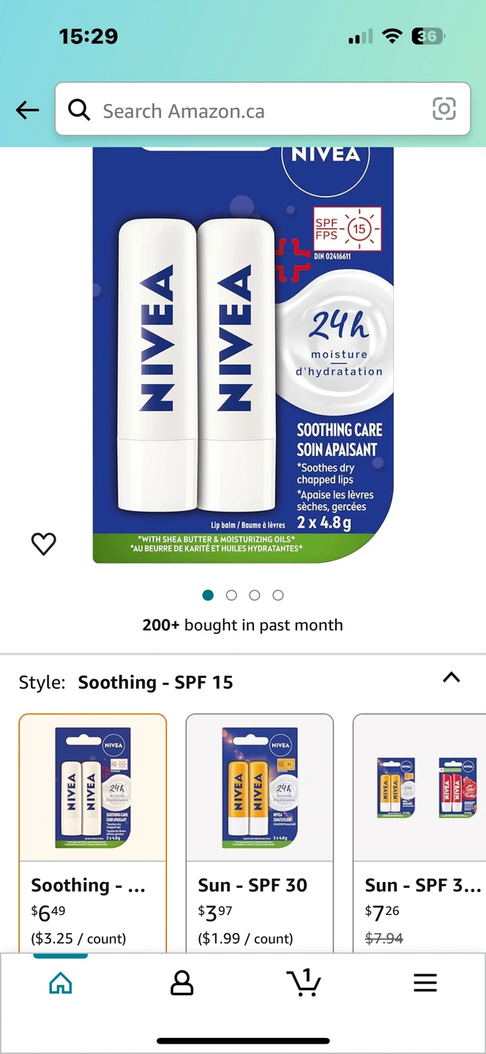Tap the Style: Soothing - SPF 15 label
The height and width of the screenshot is (1054, 486).
[126, 682]
